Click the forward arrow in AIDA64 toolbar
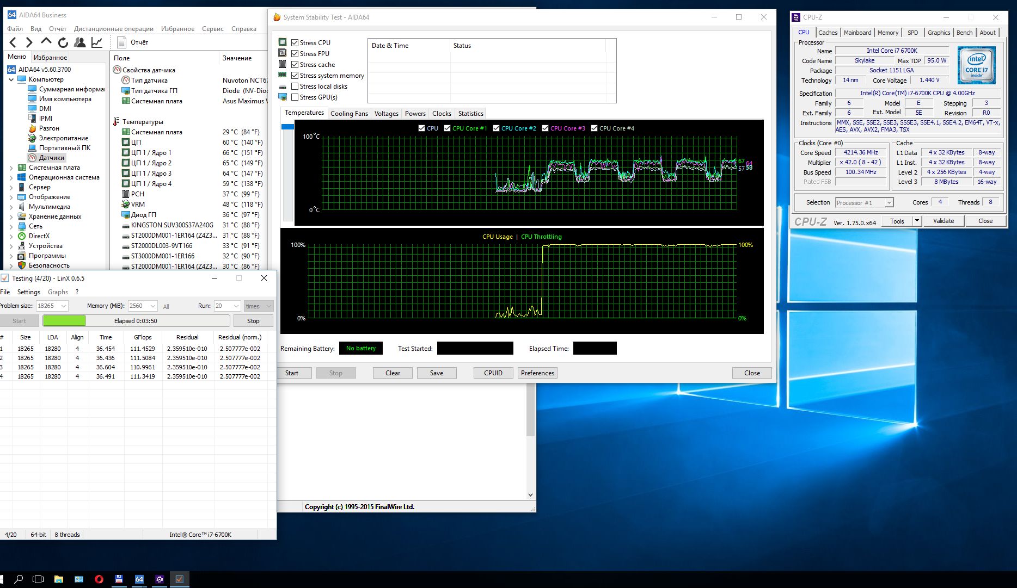The image size is (1017, 588). click(x=29, y=42)
